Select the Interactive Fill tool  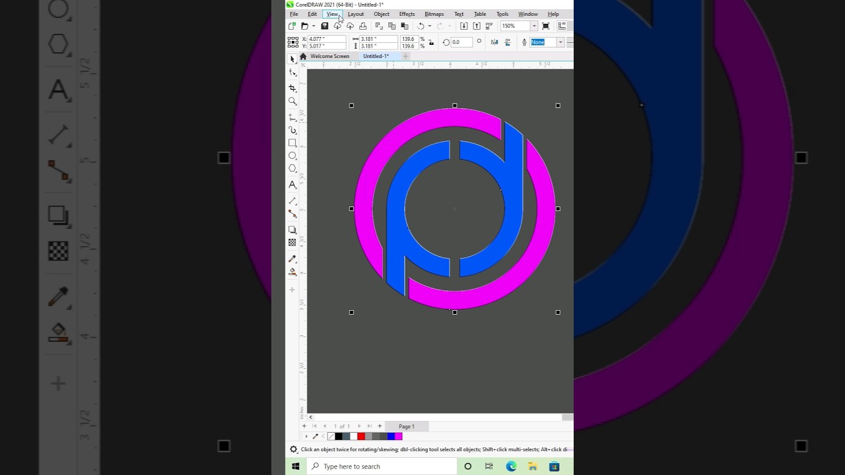pyautogui.click(x=292, y=272)
